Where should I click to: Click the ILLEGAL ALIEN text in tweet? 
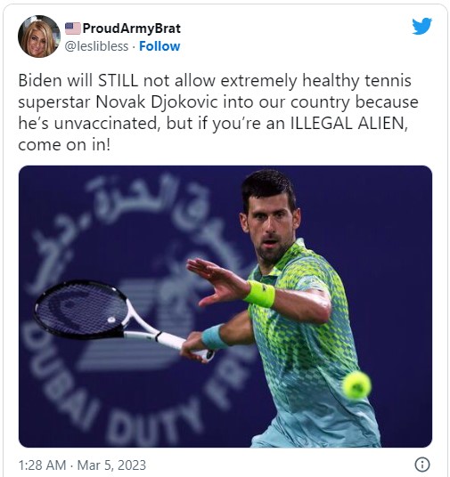(x=348, y=124)
